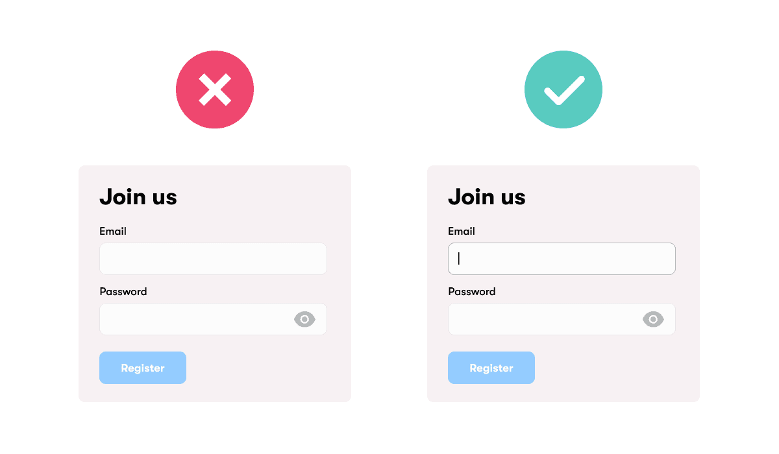Screen dimensions: 779x454
Task: Click the red X cross icon
Action: (x=215, y=90)
